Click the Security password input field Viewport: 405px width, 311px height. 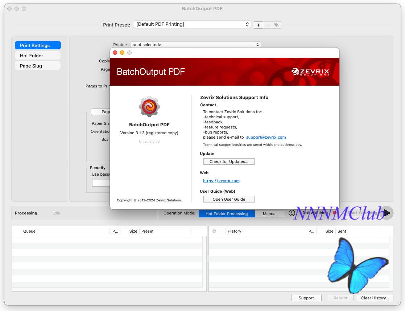(101, 183)
